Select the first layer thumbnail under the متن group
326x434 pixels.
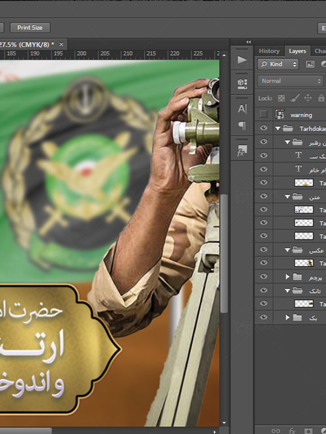pos(304,210)
